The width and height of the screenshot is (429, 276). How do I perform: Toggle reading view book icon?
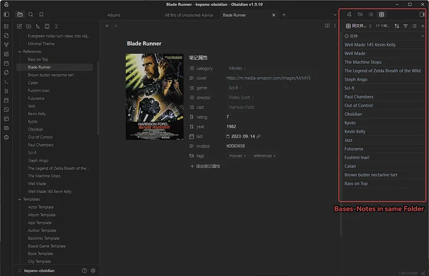(327, 25)
